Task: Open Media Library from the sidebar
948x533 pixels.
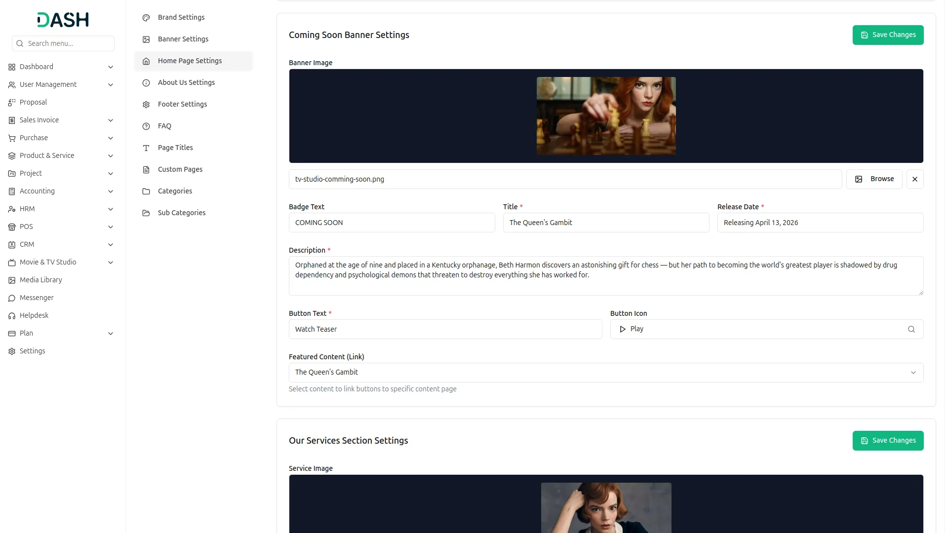Action: pyautogui.click(x=40, y=280)
